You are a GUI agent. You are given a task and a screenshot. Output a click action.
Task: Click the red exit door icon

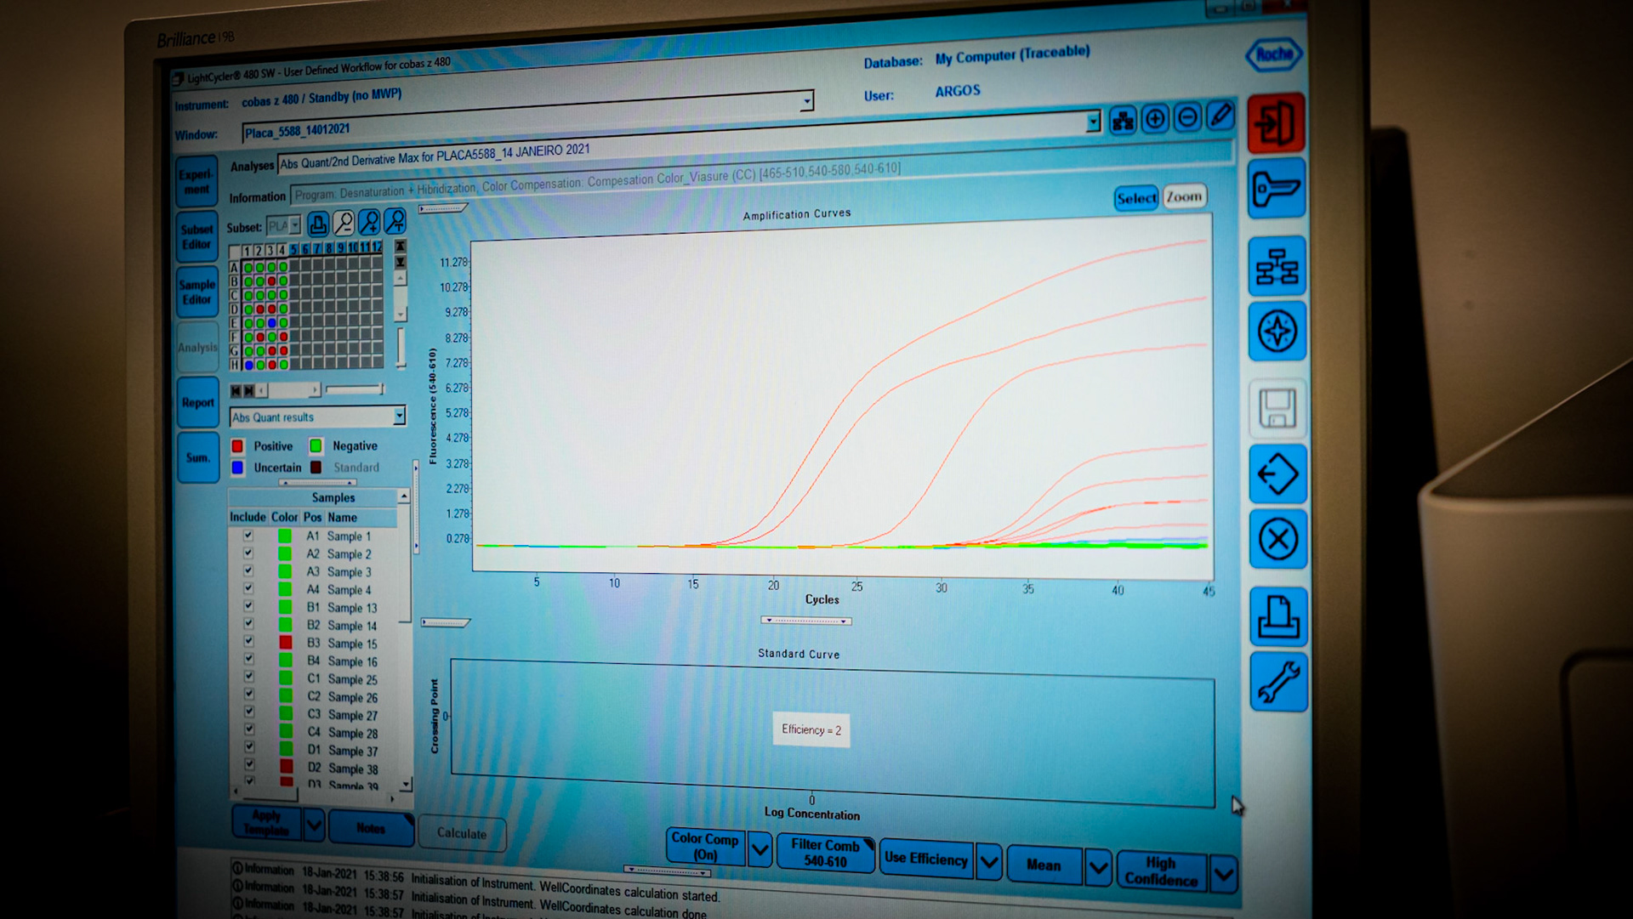(1276, 124)
